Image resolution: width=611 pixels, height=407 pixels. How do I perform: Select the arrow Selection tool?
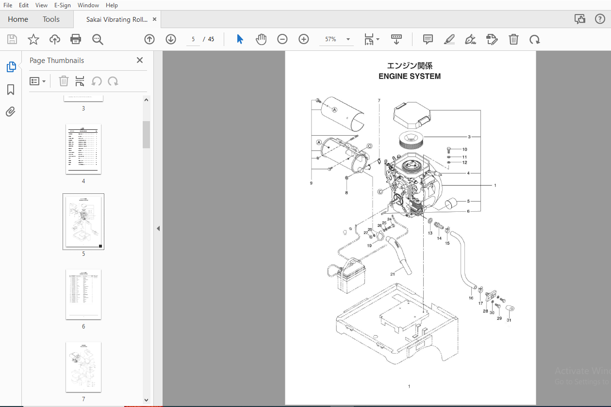click(x=240, y=39)
